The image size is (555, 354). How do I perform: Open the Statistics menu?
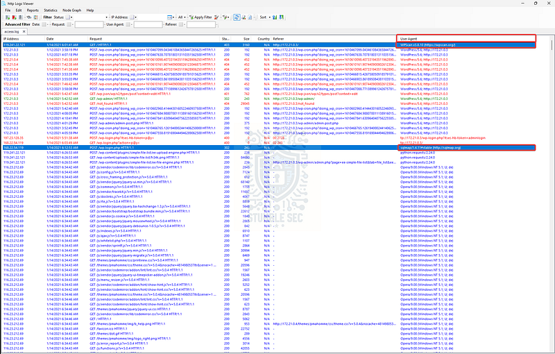tap(51, 10)
